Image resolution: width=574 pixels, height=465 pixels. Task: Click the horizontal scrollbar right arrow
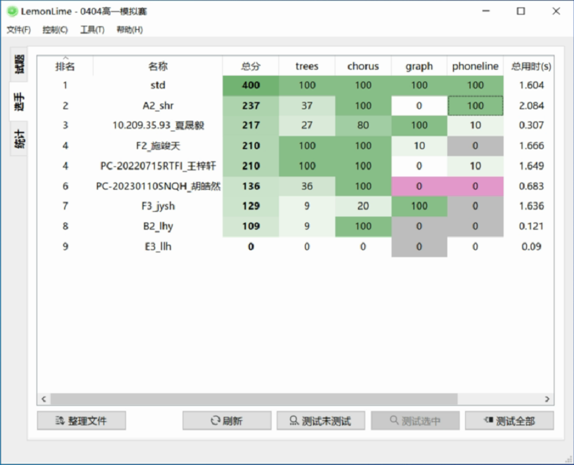[x=547, y=399]
